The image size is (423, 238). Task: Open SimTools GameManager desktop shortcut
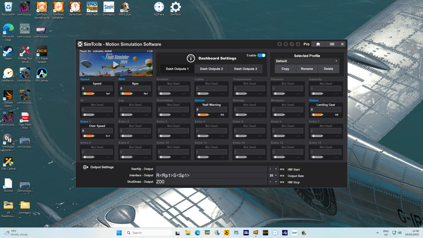point(58,11)
